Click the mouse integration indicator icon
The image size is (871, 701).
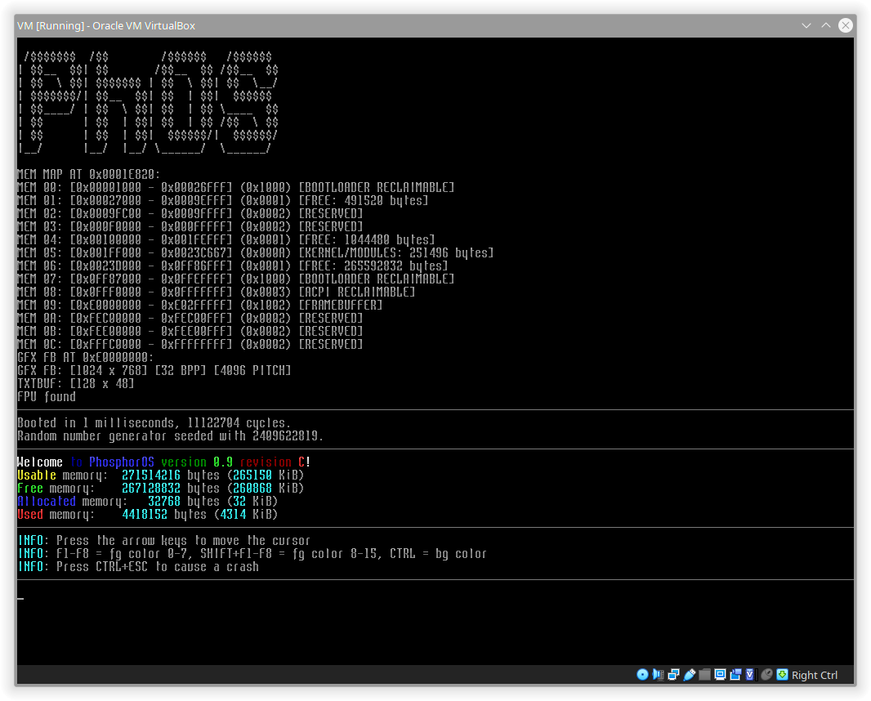766,674
